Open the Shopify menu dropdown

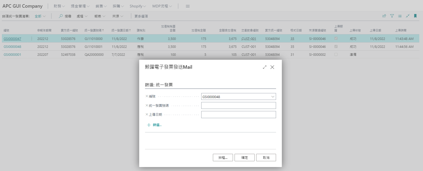[x=138, y=6]
